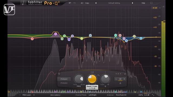Click the MIDI Learn button

pyautogui.click(x=27, y=95)
